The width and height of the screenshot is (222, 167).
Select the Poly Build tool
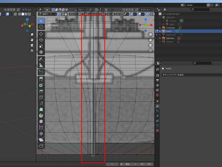click(x=41, y=109)
